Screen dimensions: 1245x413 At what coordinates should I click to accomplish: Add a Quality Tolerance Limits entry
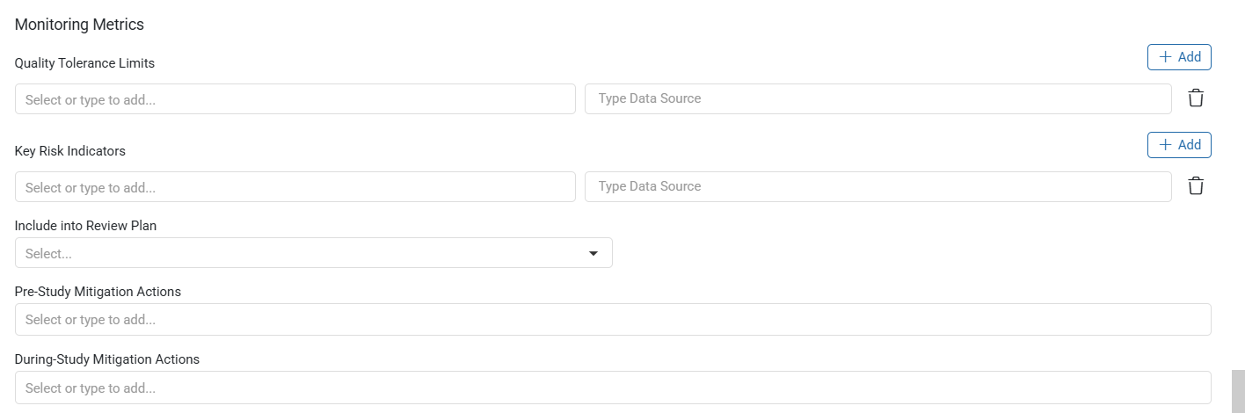1179,57
